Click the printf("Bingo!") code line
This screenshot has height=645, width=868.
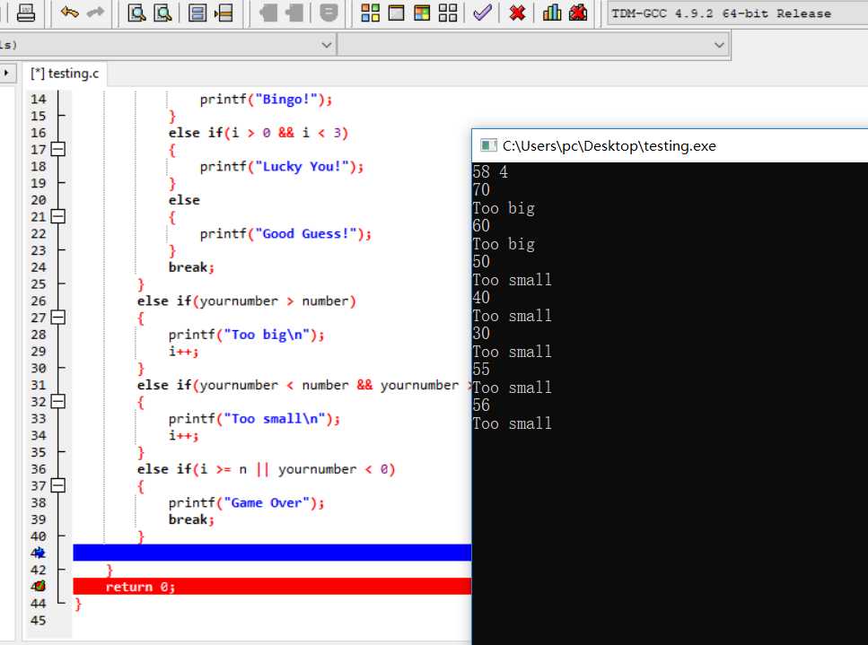[x=266, y=100]
